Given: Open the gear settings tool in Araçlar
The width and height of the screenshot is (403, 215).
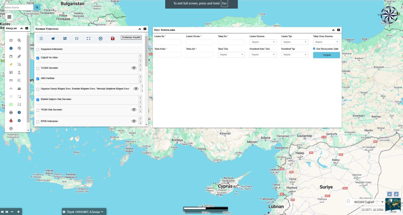Looking at the screenshot, I should 19,120.
